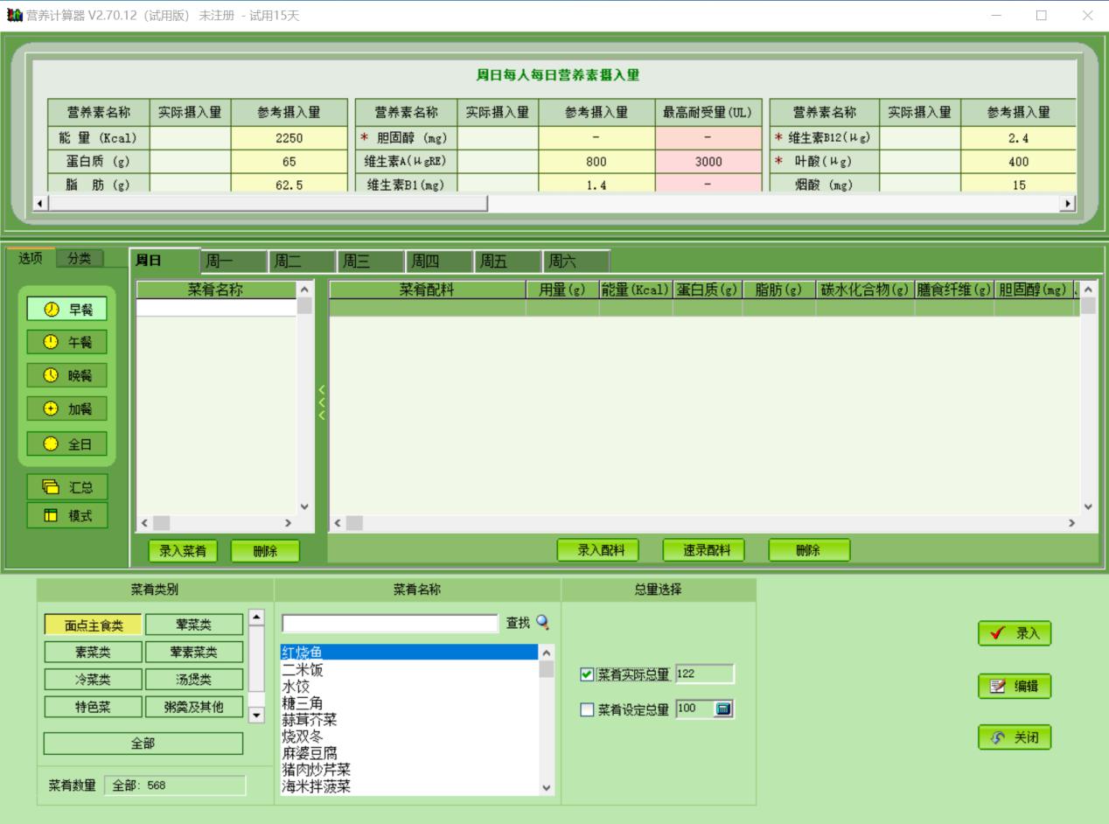Click the category list scroll-up arrow
The image size is (1109, 824).
click(x=256, y=617)
